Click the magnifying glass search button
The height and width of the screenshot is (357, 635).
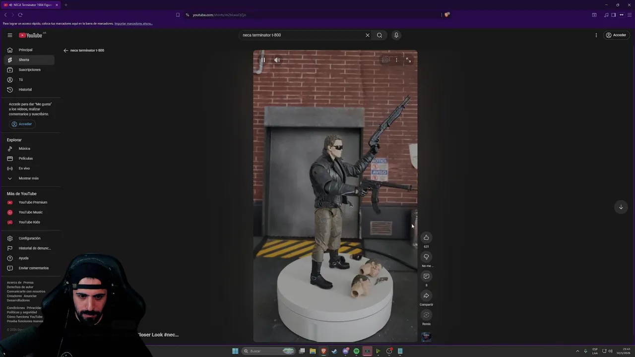380,35
